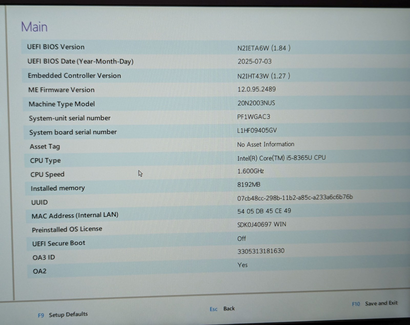This screenshot has width=410, height=325.
Task: Click memory value 8192MB
Action: point(249,185)
